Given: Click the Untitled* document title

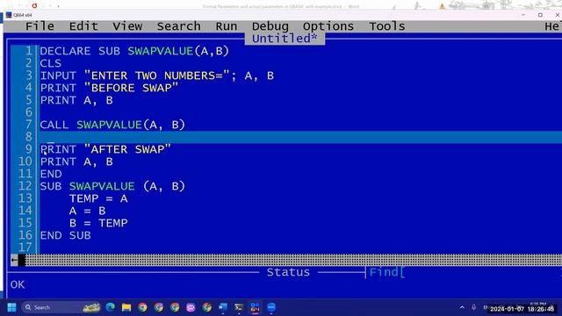Looking at the screenshot, I should (x=285, y=39).
